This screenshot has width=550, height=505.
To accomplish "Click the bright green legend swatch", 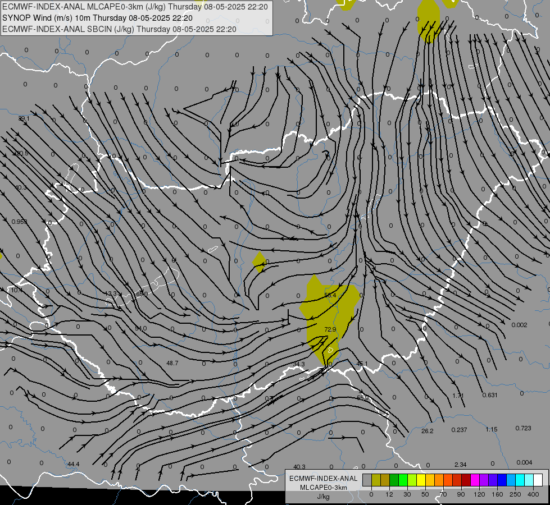I will (x=403, y=480).
